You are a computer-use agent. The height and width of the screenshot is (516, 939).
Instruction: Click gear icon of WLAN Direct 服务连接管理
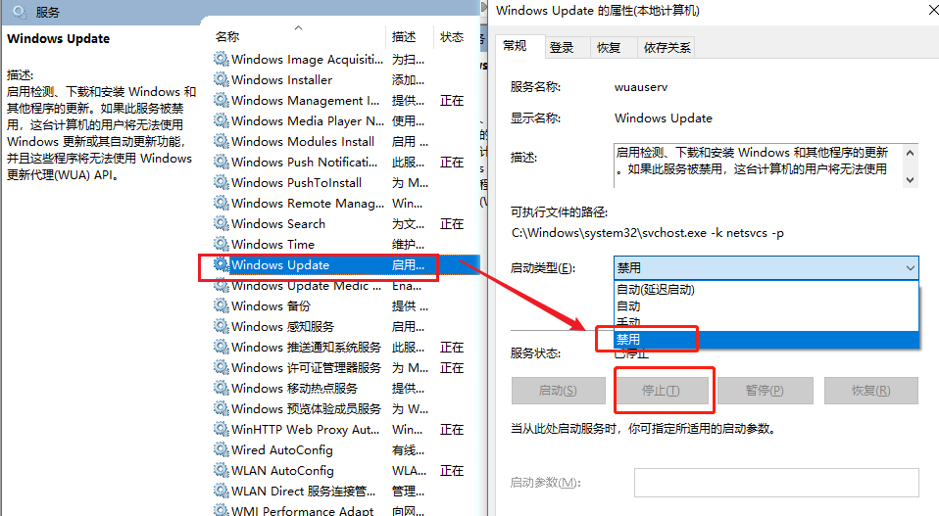222,491
